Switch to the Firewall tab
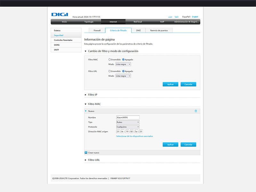The image size is (256, 192). [97, 30]
